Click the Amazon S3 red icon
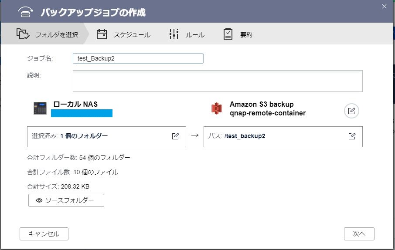The image size is (395, 250). (x=216, y=108)
